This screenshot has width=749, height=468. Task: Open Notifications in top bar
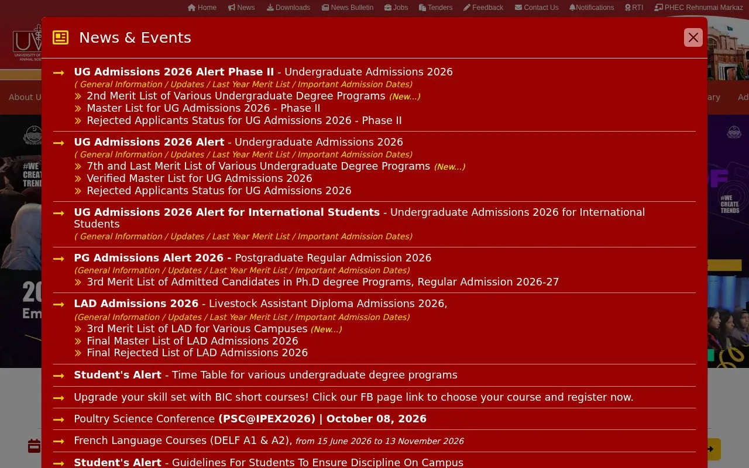[592, 8]
